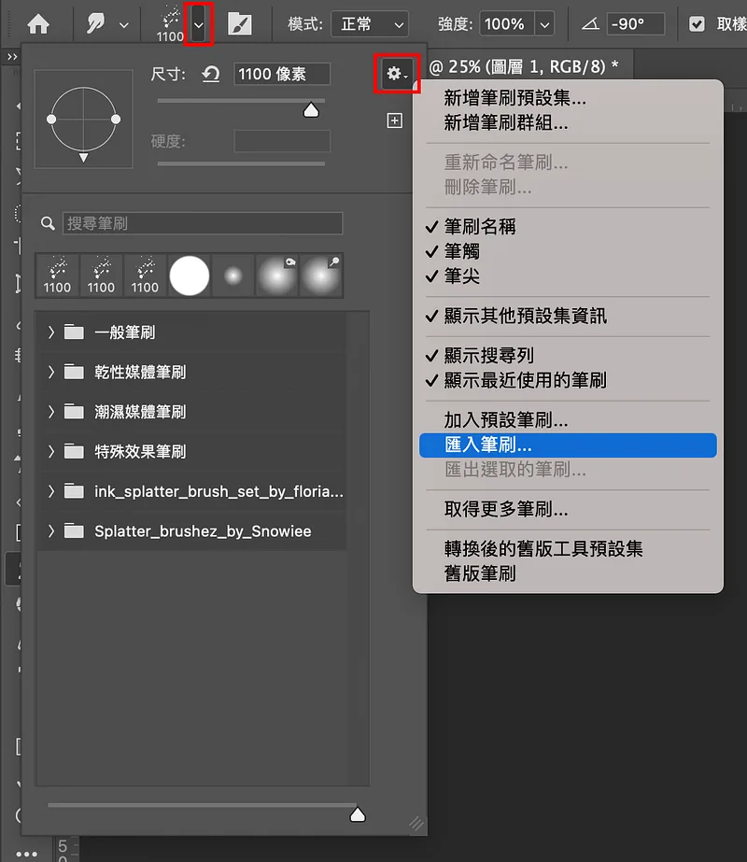Click brush preview thumbnail in options bar
This screenshot has height=862, width=747.
(170, 24)
